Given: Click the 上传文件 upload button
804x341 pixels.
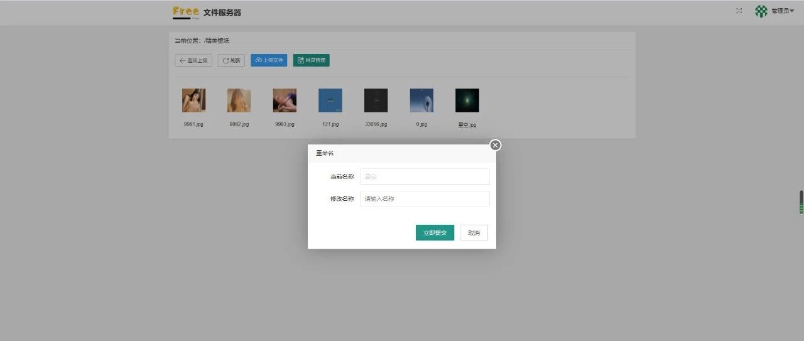Looking at the screenshot, I should tap(269, 60).
